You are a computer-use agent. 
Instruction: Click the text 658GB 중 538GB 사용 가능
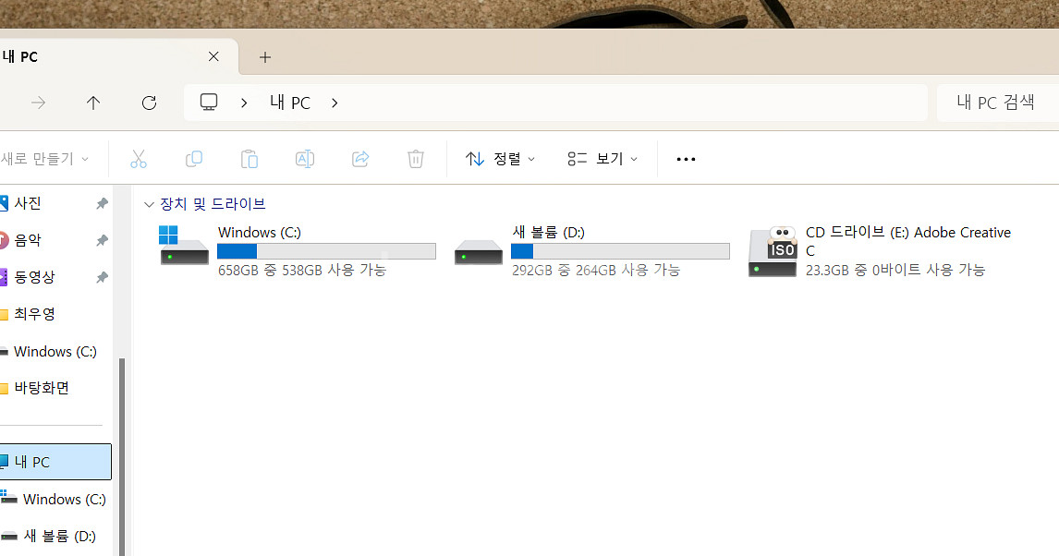(302, 271)
